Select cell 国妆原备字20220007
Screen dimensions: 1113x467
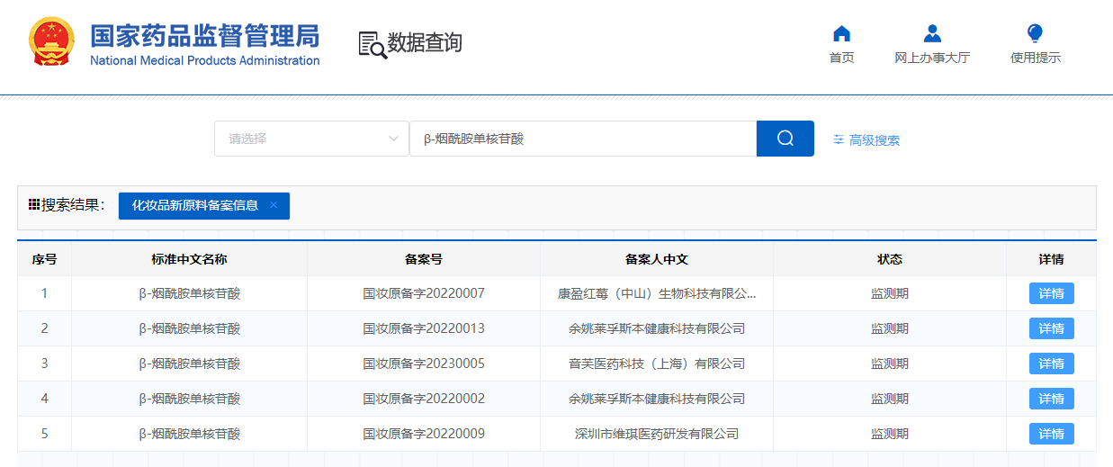424,293
